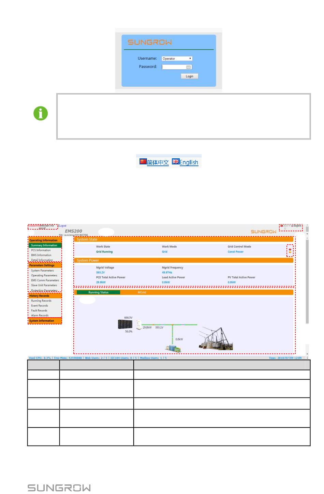Click battery SOC label 56.0%
This screenshot has width=324, height=494.
[x=129, y=332]
